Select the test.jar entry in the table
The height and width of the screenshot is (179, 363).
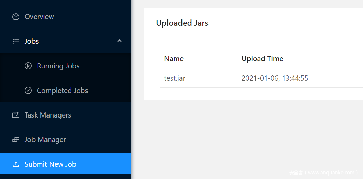click(x=175, y=78)
